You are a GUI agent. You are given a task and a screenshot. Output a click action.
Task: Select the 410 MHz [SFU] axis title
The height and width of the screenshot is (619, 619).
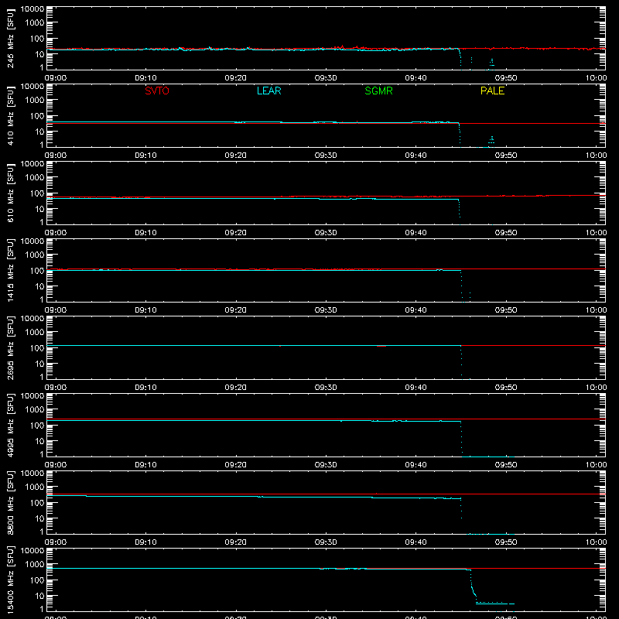point(10,115)
